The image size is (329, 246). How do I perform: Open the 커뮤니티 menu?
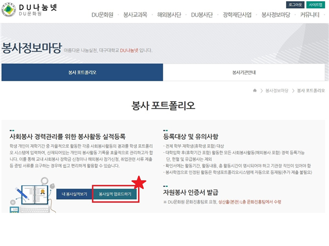click(x=310, y=14)
